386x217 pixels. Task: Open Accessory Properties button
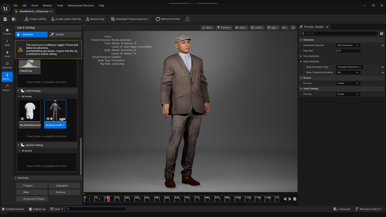(x=32, y=199)
